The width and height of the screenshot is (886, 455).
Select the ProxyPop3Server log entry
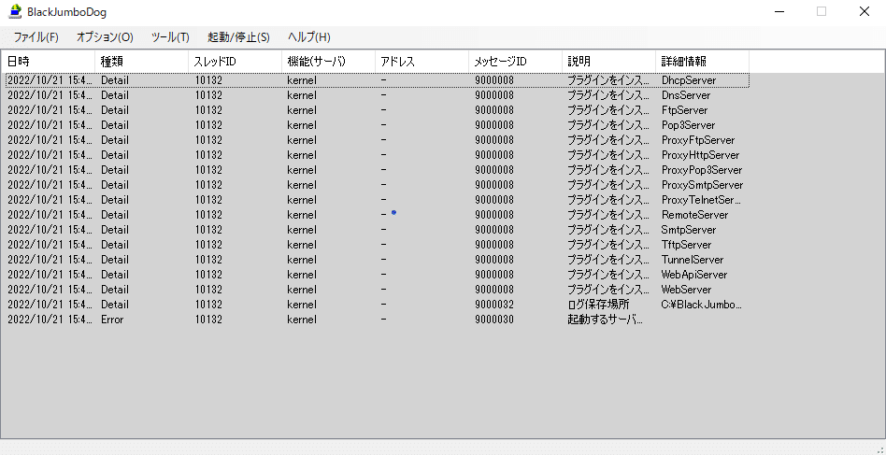coord(378,170)
